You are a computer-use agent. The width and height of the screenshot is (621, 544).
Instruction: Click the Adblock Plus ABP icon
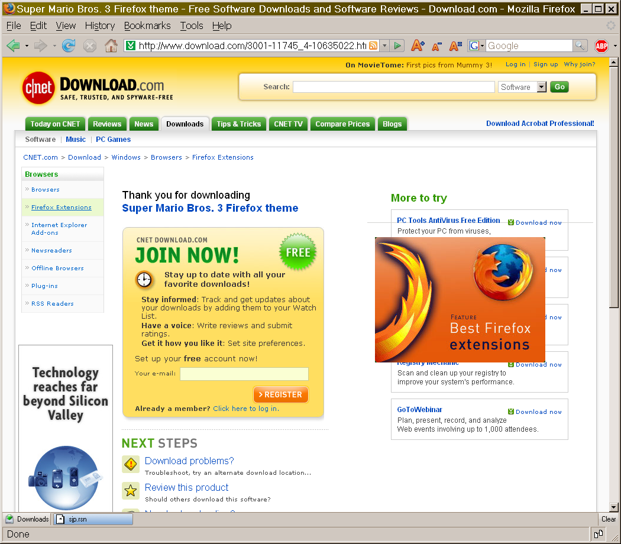(601, 46)
